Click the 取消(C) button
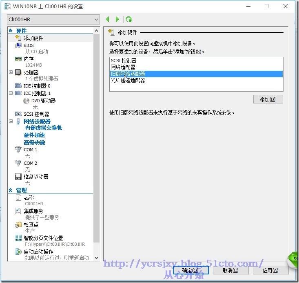Image resolution: width=299 pixels, height=283 pixels. (230, 270)
